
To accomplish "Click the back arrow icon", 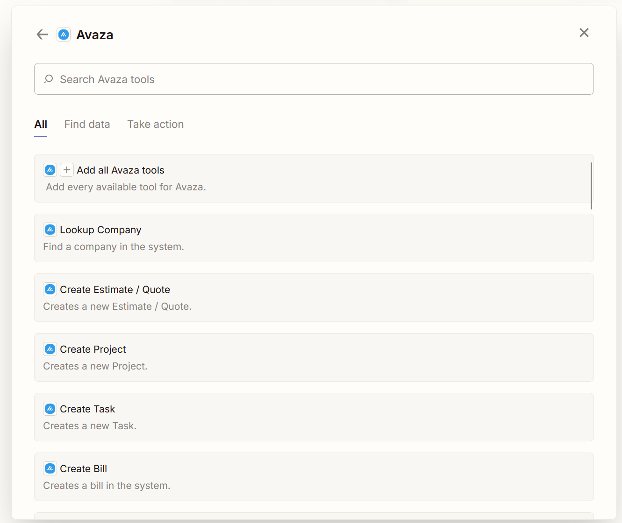I will click(x=43, y=35).
